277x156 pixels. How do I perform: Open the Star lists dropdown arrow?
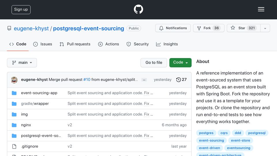(265, 28)
